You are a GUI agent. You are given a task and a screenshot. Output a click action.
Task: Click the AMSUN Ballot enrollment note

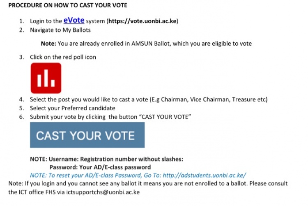coord(154,44)
